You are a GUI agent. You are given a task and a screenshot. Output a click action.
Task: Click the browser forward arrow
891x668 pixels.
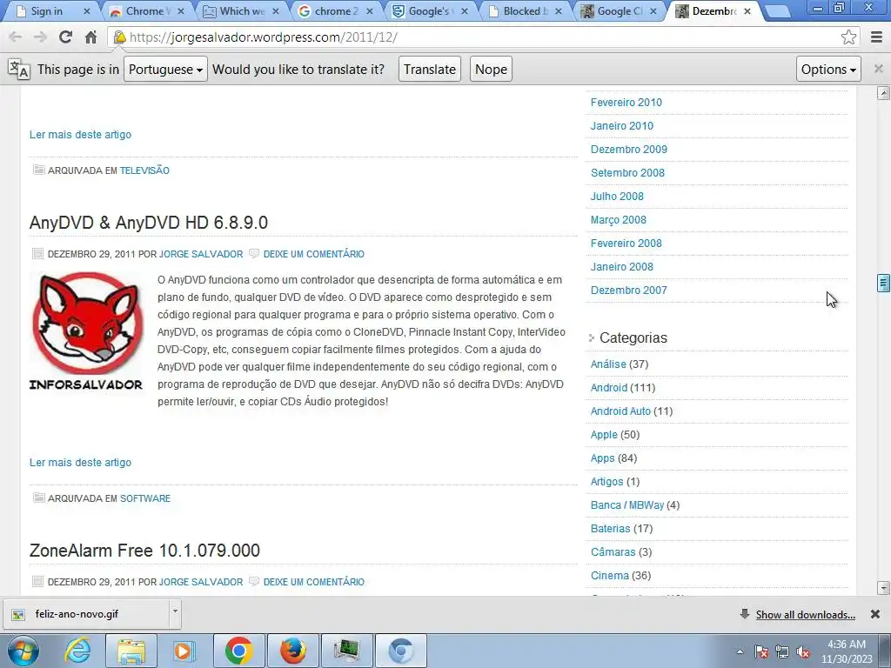click(x=40, y=37)
